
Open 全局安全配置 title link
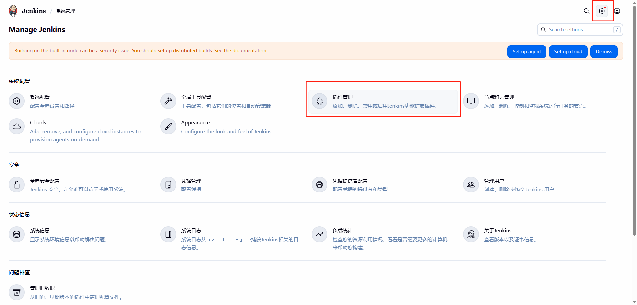(x=45, y=181)
